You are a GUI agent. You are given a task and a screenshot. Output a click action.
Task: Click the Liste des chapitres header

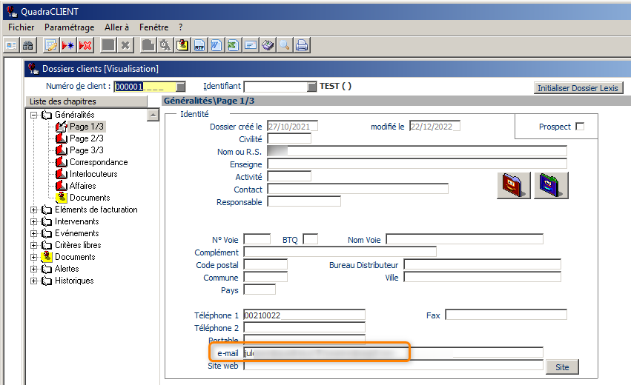pyautogui.click(x=87, y=101)
